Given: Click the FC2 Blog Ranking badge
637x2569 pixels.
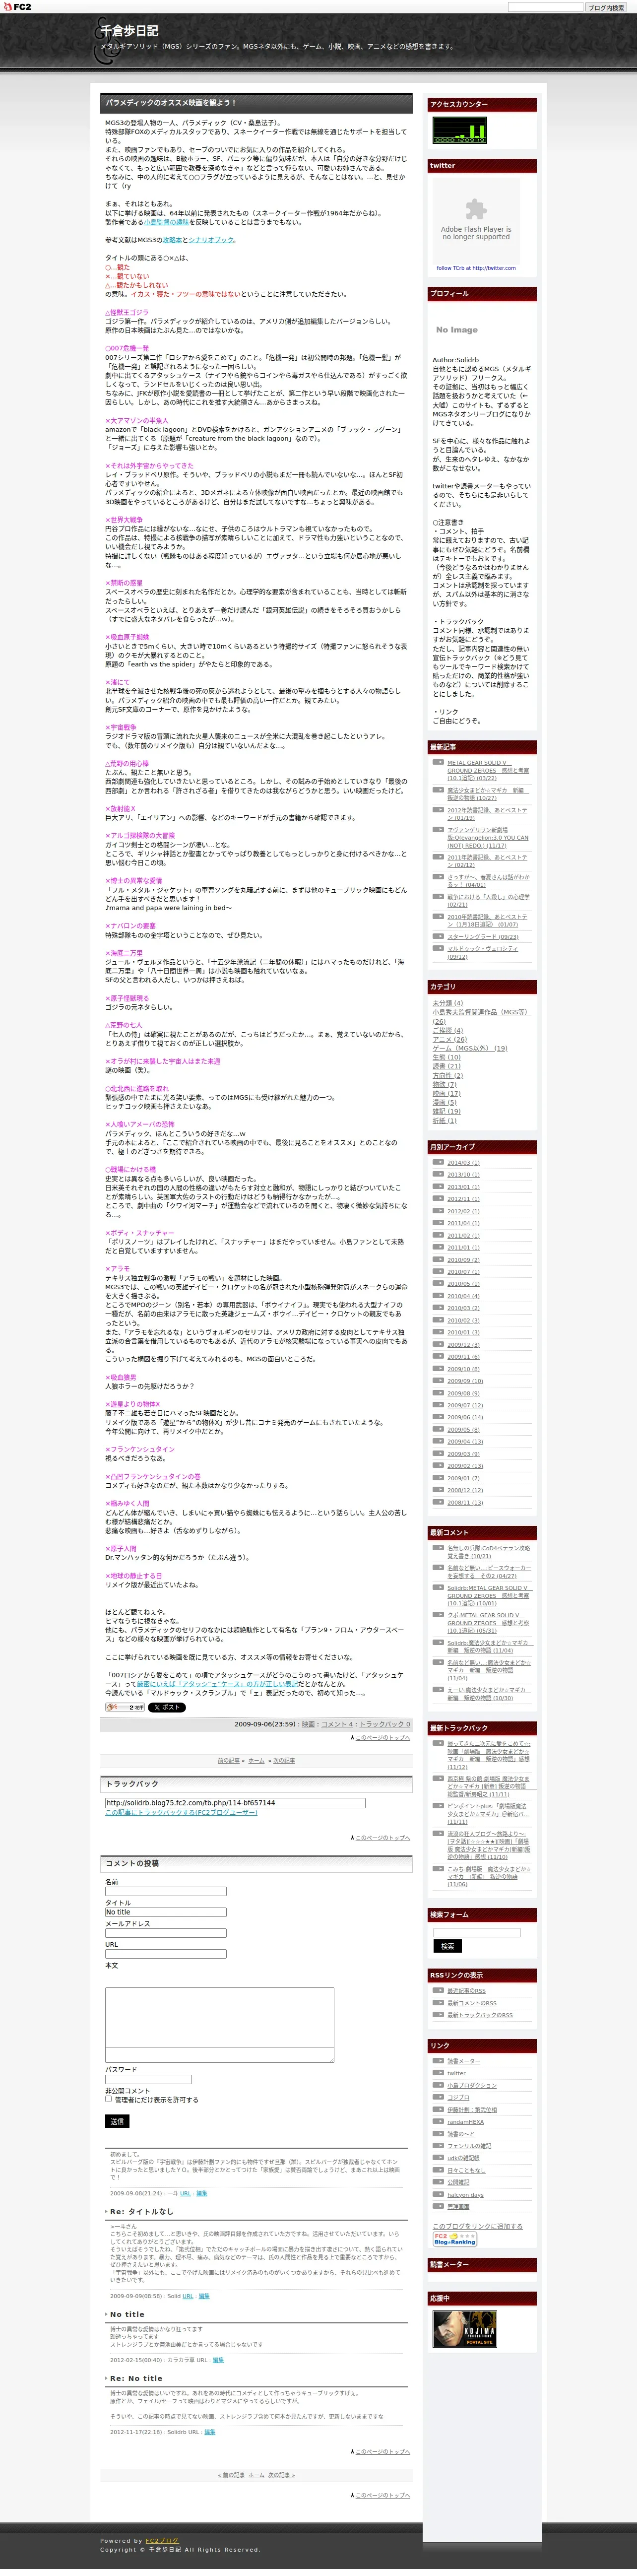Looking at the screenshot, I should [454, 2239].
